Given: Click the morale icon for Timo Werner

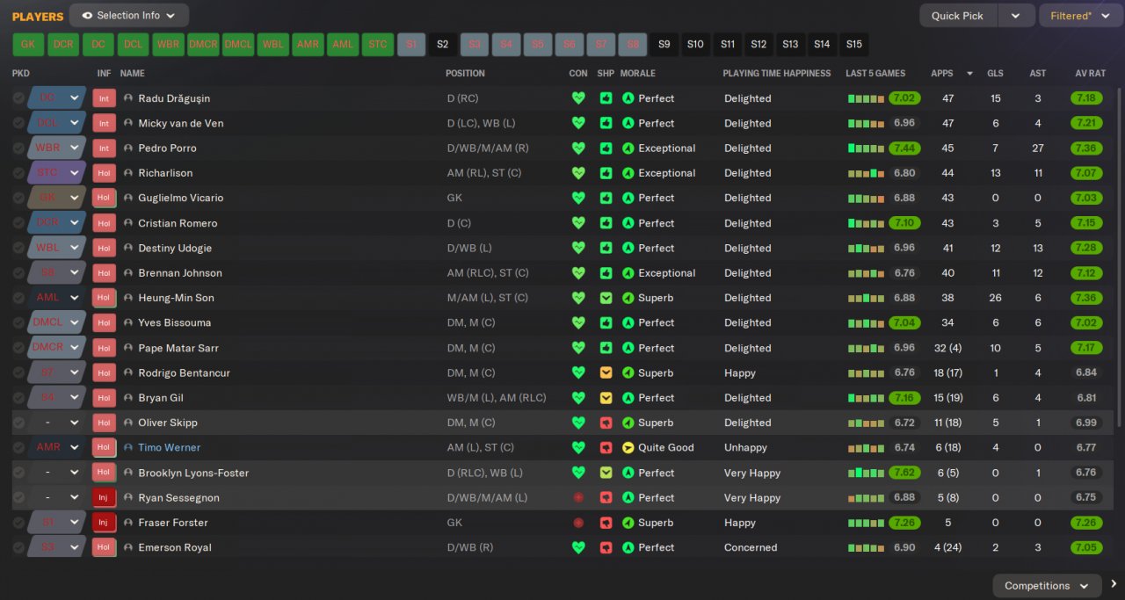Looking at the screenshot, I should 628,447.
